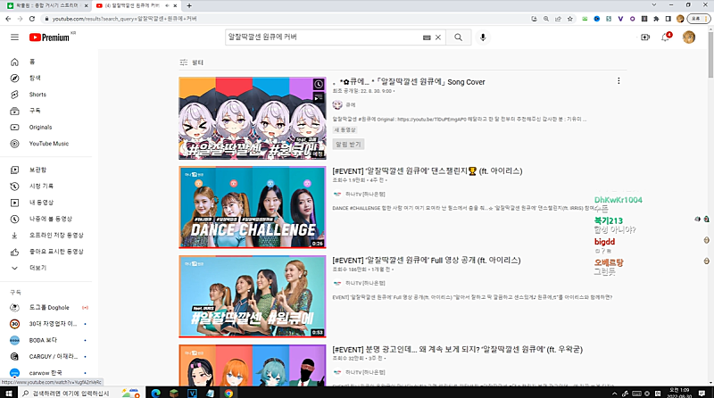Open 시청 기록 watch history
714x398 pixels.
pyautogui.click(x=41, y=186)
